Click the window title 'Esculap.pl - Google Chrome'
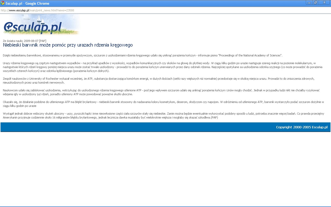This screenshot has width=331, height=207. click(27, 3)
